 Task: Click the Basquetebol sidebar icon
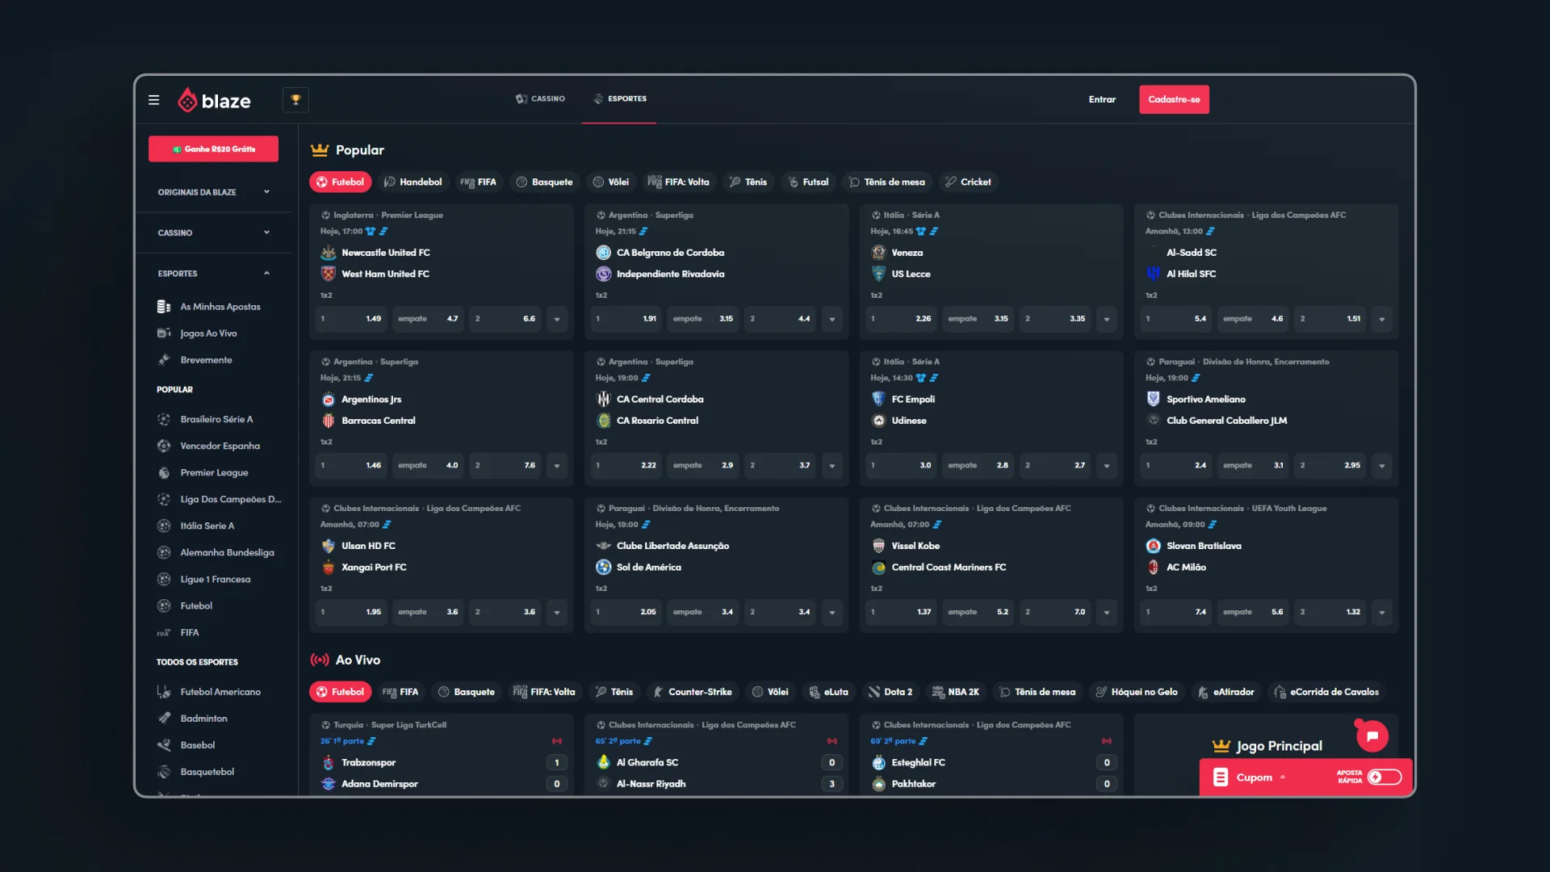pos(164,772)
